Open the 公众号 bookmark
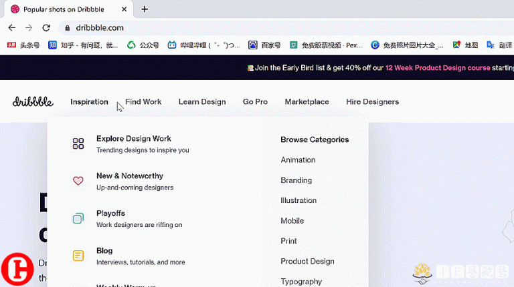Viewport: 514px width, 287px height. click(x=143, y=45)
